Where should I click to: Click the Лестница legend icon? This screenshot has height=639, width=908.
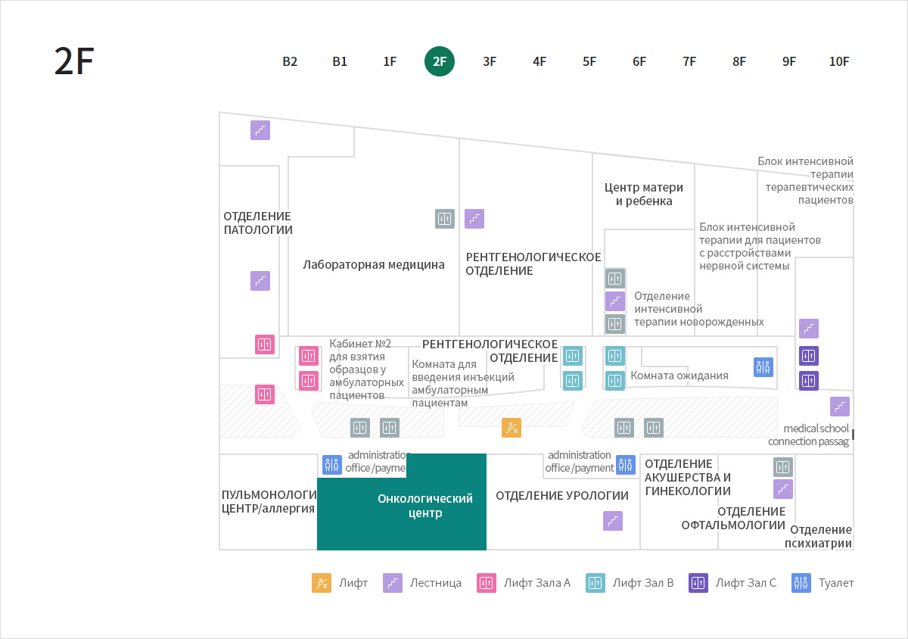coord(393,583)
